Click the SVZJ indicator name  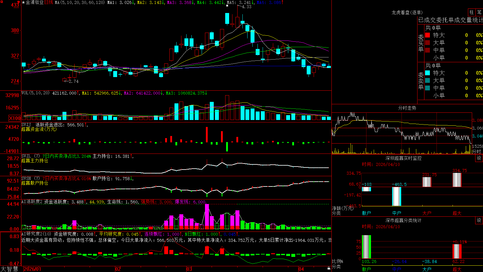pyautogui.click(x=26, y=125)
